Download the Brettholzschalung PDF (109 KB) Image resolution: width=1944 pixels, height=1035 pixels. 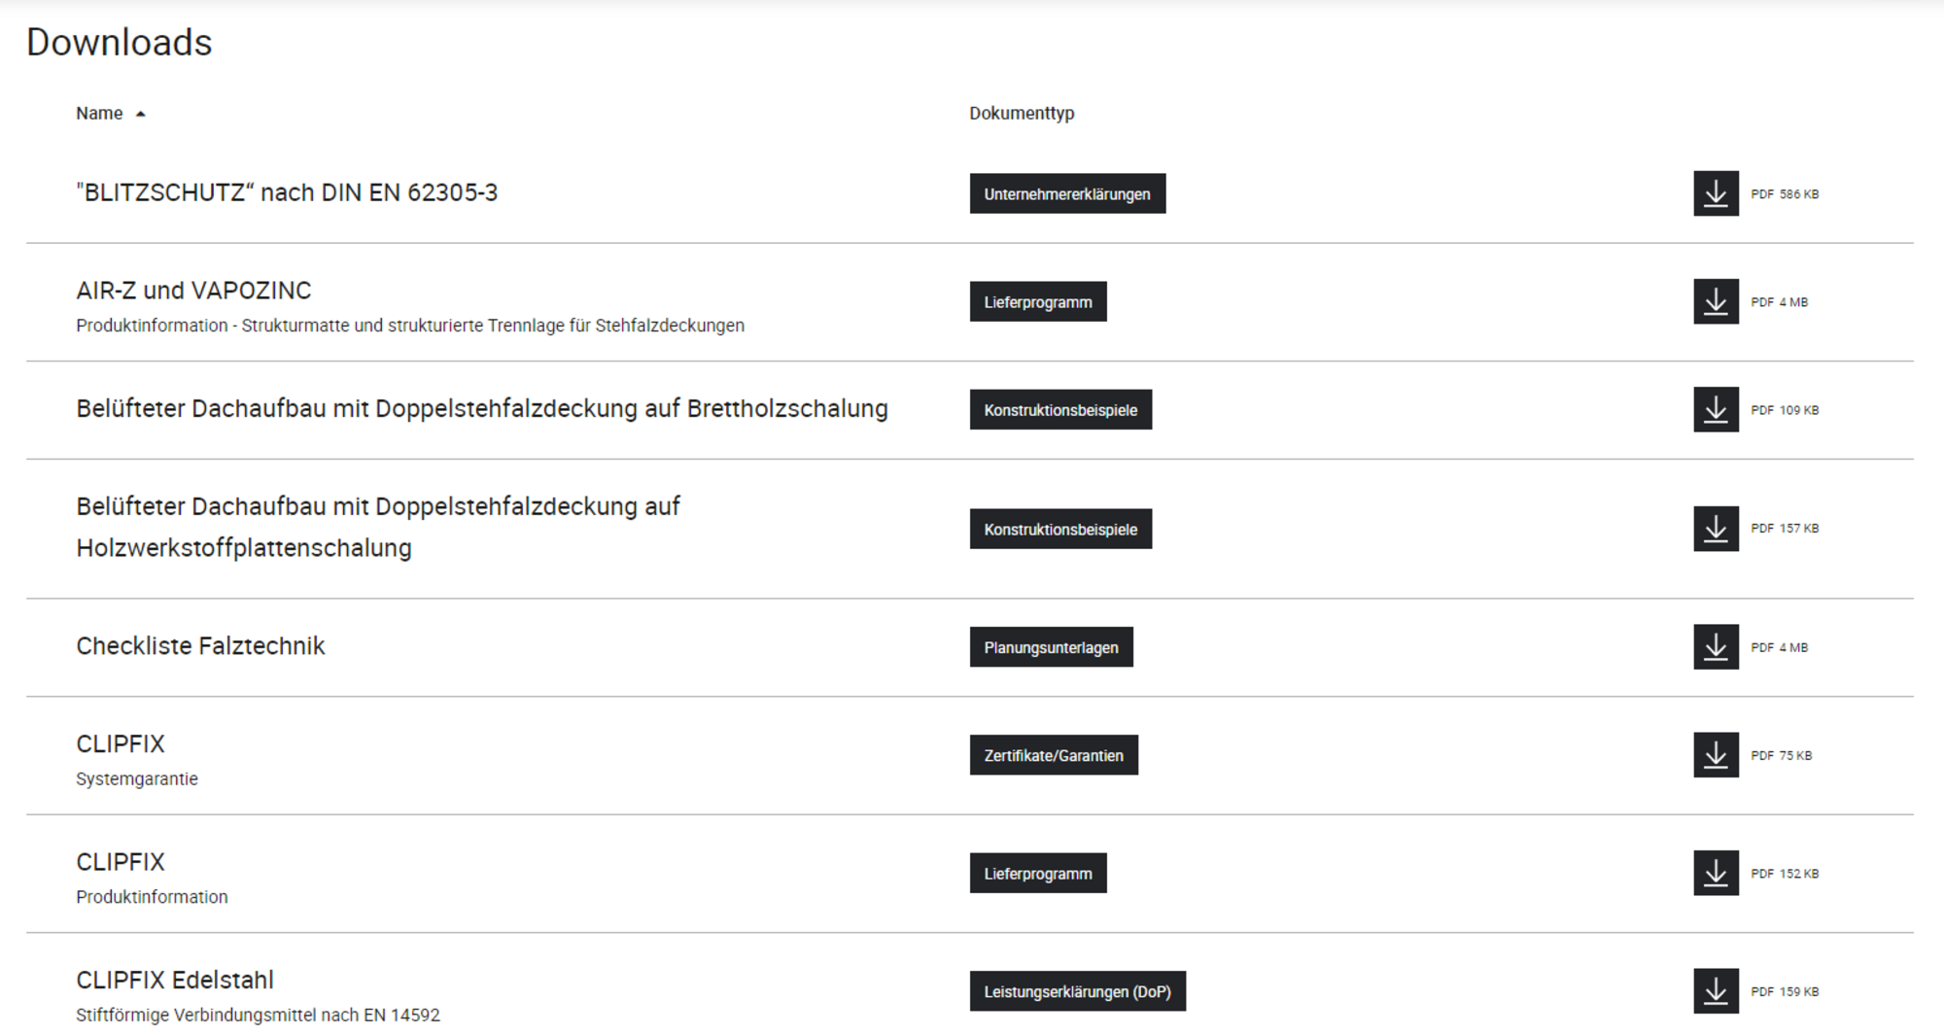pyautogui.click(x=1716, y=409)
